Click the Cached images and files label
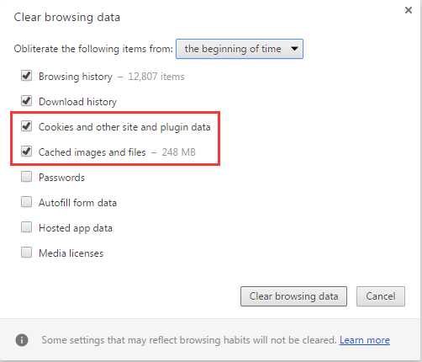Viewport: 422px width, 362px height. 92,152
